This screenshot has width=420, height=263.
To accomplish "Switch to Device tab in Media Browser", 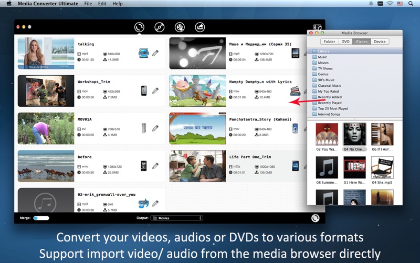I will point(380,42).
